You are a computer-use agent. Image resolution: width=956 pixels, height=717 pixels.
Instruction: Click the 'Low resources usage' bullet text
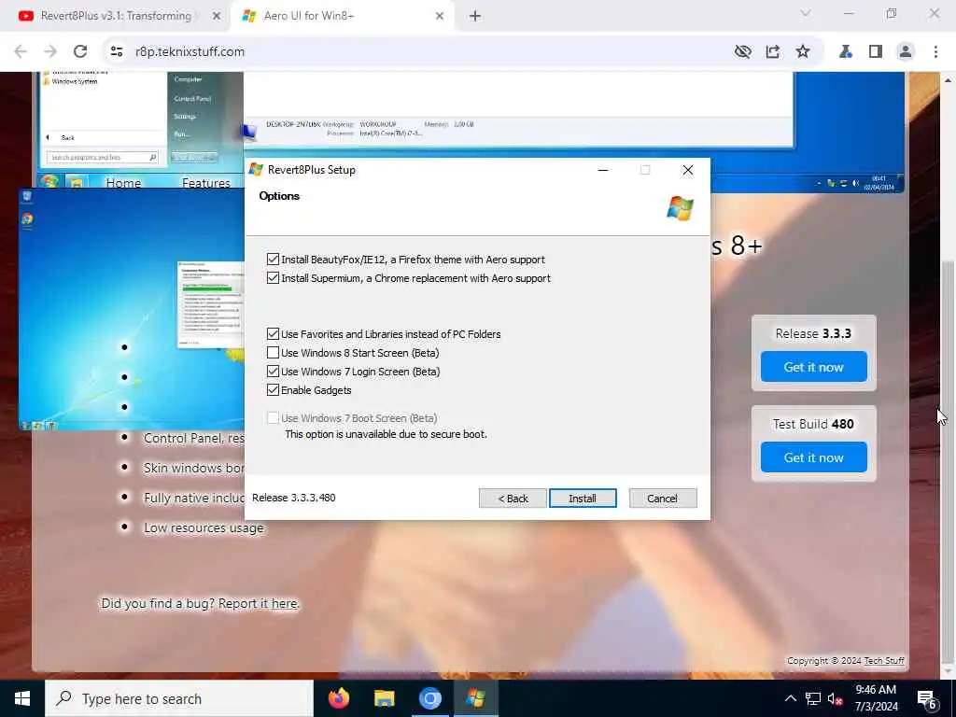pos(204,528)
